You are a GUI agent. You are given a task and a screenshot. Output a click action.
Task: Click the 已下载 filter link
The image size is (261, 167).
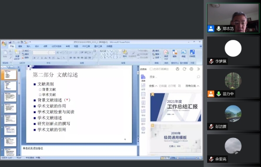(172, 86)
